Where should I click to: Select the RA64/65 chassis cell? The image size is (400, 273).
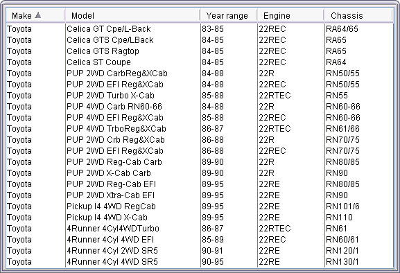pyautogui.click(x=359, y=29)
